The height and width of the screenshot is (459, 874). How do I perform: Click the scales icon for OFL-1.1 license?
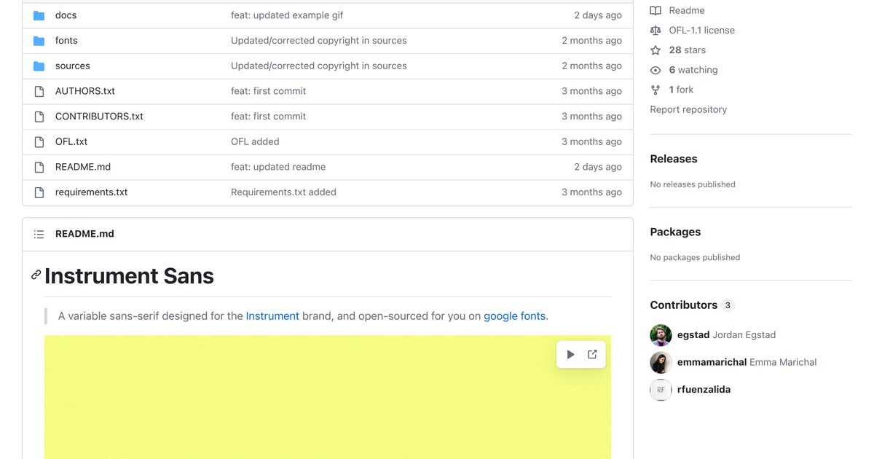[656, 30]
